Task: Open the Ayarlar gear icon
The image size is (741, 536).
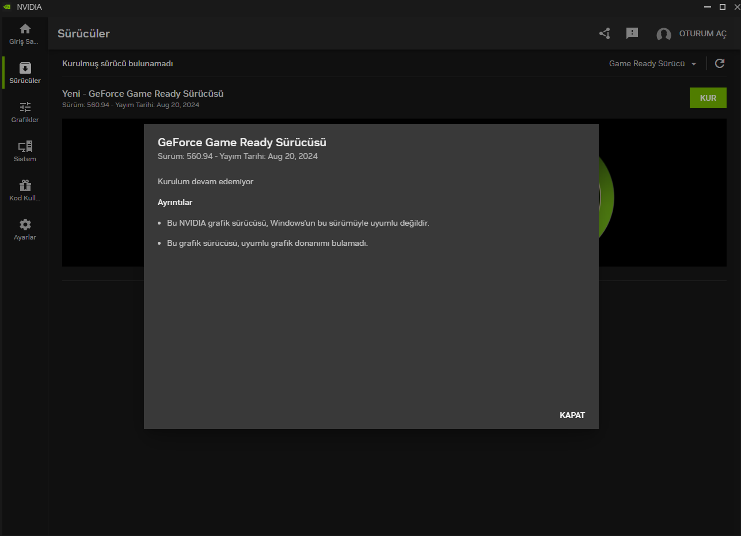Action: click(x=25, y=225)
